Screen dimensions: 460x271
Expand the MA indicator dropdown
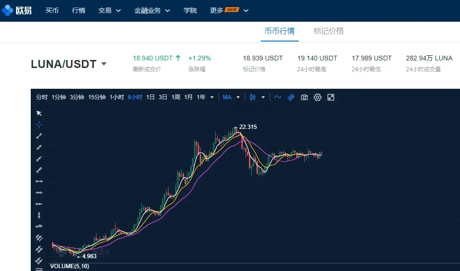point(238,97)
